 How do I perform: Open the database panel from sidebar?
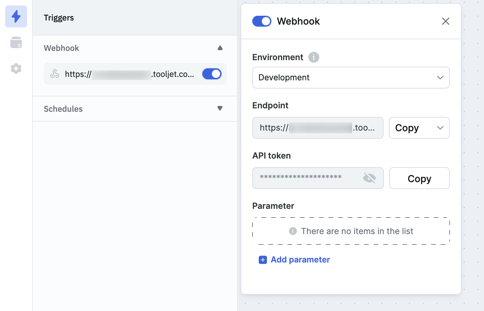pos(16,42)
